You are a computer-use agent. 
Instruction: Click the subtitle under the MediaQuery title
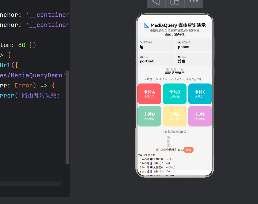pyautogui.click(x=175, y=31)
